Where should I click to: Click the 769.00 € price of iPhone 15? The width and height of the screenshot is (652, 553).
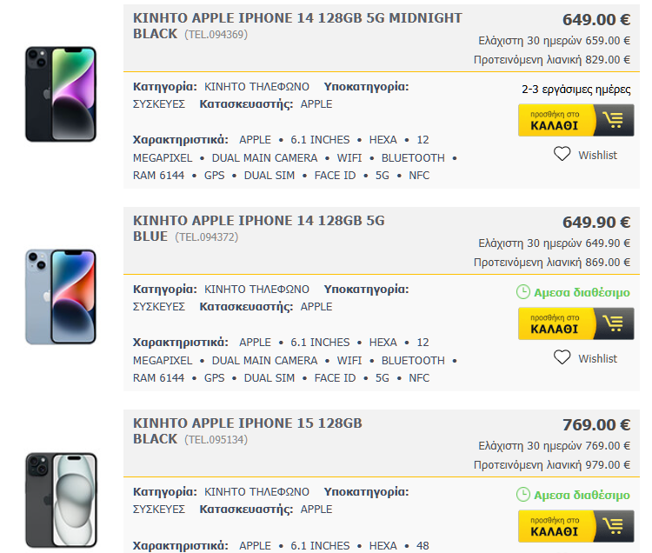(x=596, y=424)
